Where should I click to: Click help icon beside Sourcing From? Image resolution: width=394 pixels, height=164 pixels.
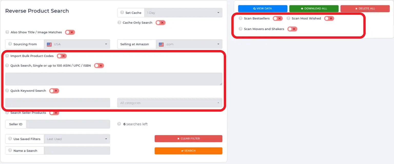[x=10, y=44]
